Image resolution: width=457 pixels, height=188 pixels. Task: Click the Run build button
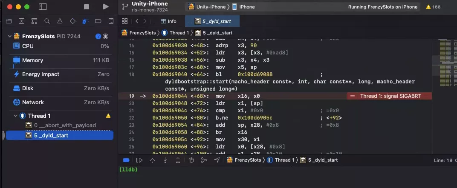106,7
